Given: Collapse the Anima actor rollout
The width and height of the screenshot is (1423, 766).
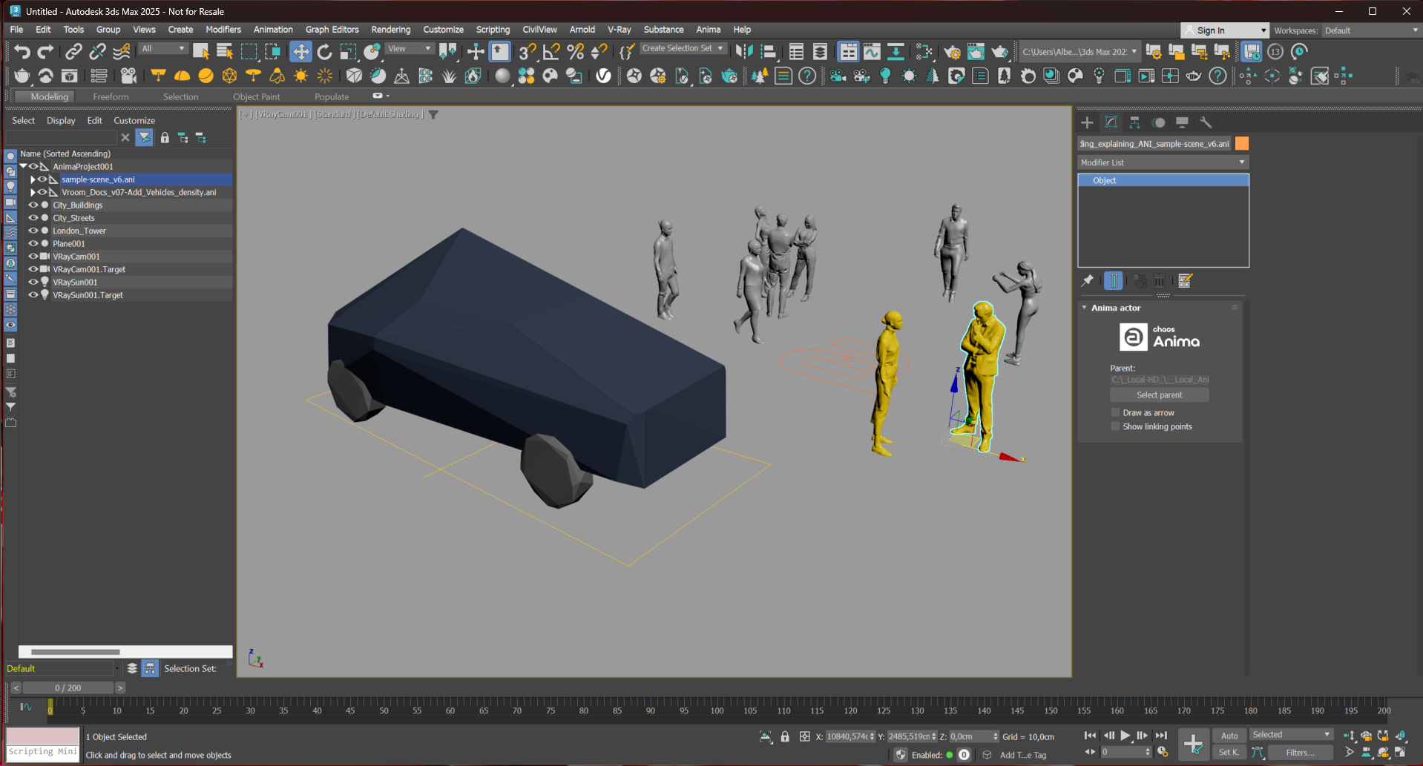Looking at the screenshot, I should pos(1085,308).
